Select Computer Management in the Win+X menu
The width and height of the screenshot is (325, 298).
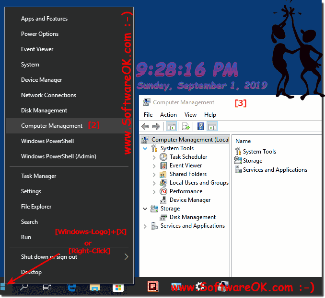69,126
